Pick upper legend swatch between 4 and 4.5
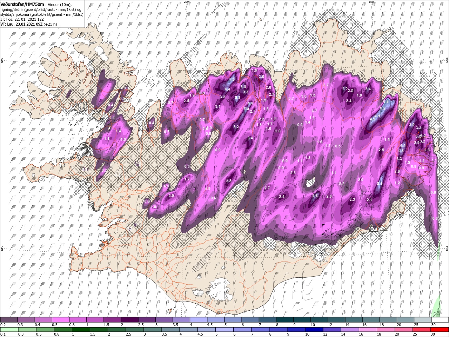Viewport: 449px width, 337px height. [198, 319]
